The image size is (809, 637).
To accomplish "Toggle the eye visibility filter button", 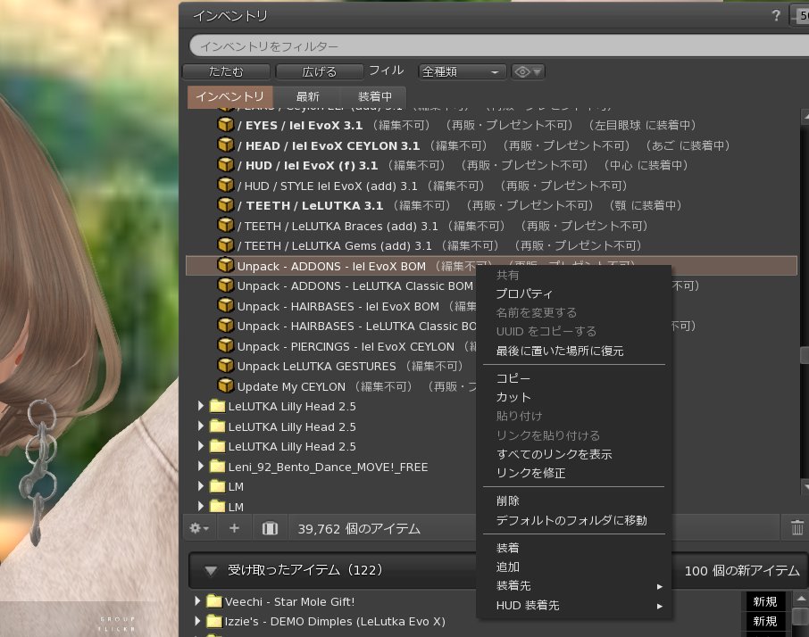I will coord(528,71).
